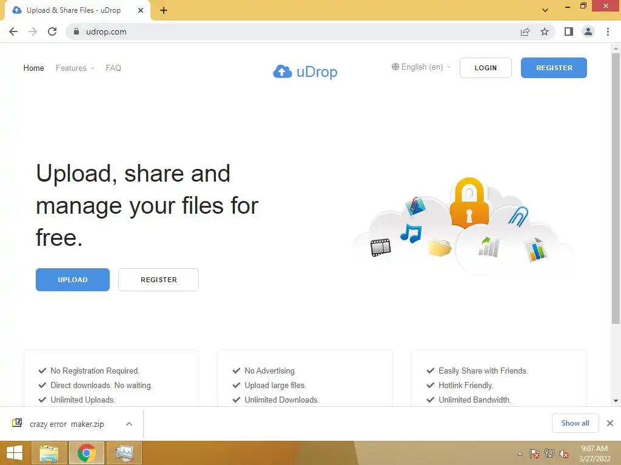Click the globe language icon
Image resolution: width=621 pixels, height=465 pixels.
tap(395, 67)
